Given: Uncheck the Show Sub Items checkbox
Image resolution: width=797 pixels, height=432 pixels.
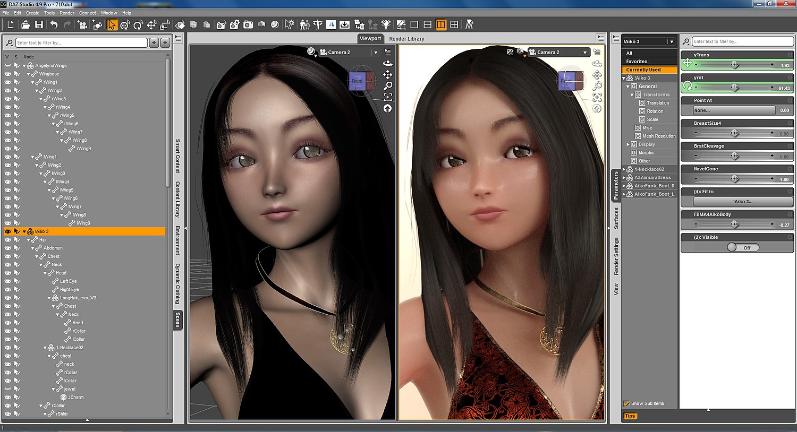Looking at the screenshot, I should pos(626,403).
